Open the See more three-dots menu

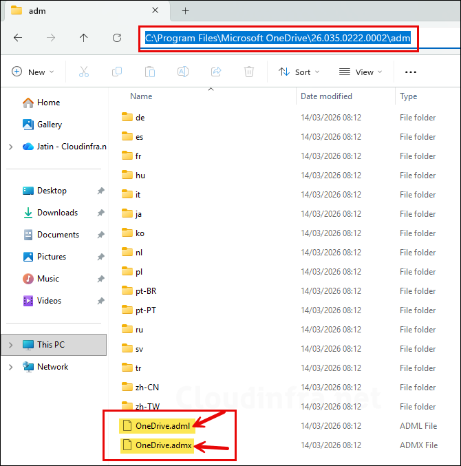411,72
